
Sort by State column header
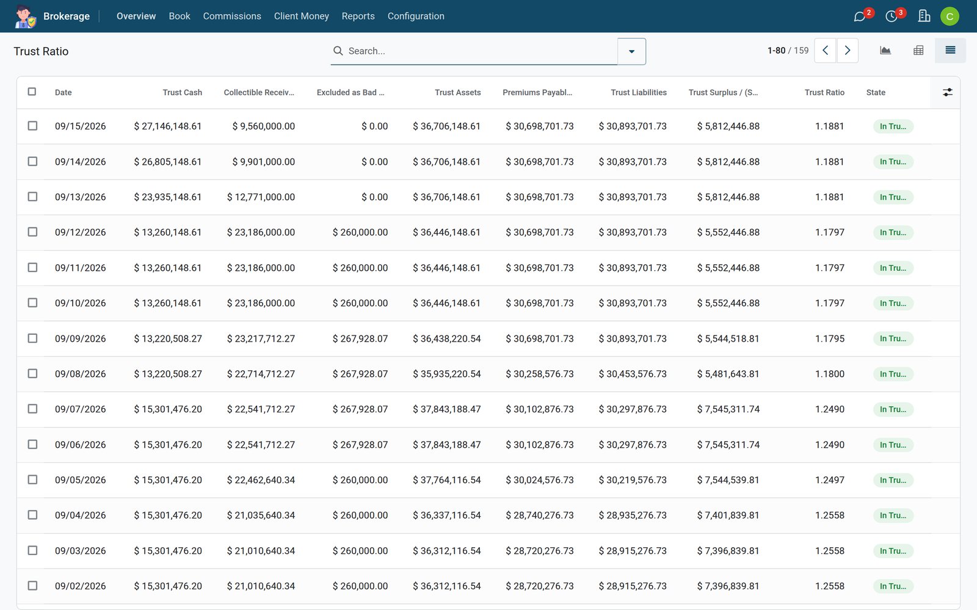click(x=876, y=93)
